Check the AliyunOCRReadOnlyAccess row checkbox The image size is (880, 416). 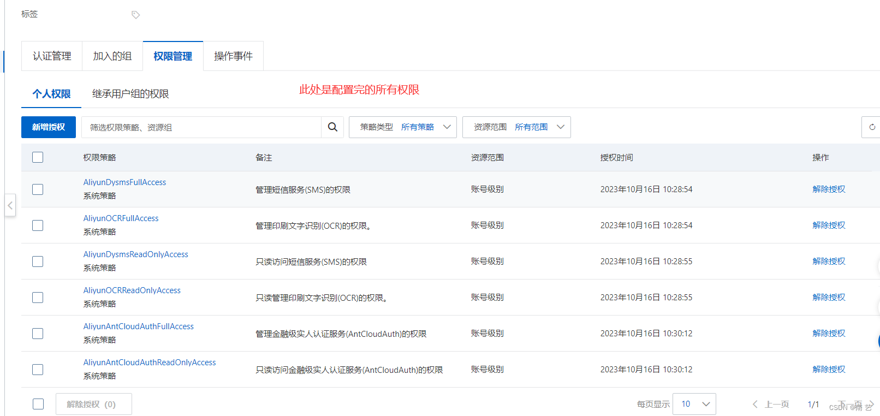pos(38,298)
